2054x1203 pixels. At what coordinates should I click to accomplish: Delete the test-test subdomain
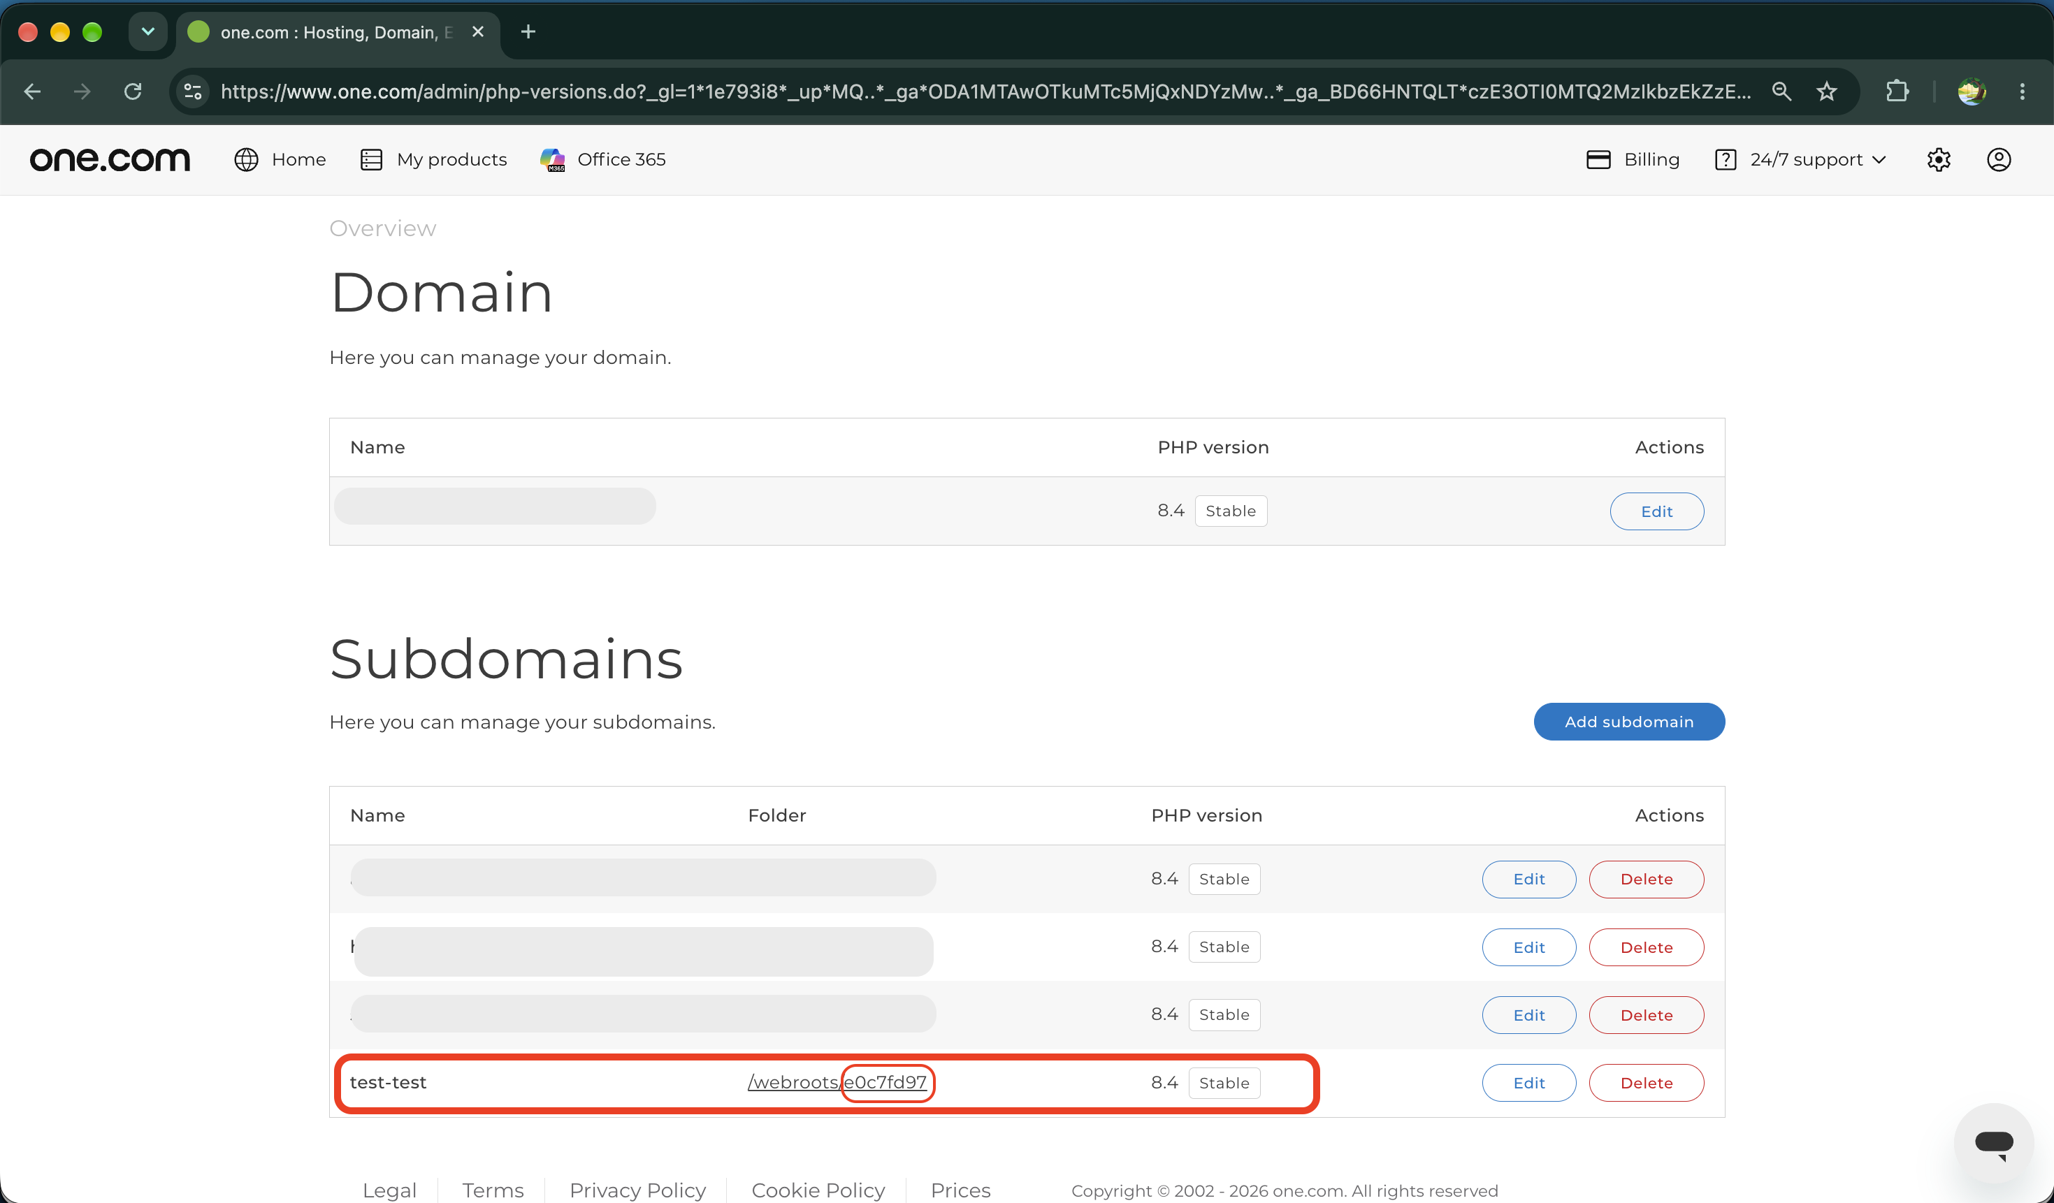1646,1084
